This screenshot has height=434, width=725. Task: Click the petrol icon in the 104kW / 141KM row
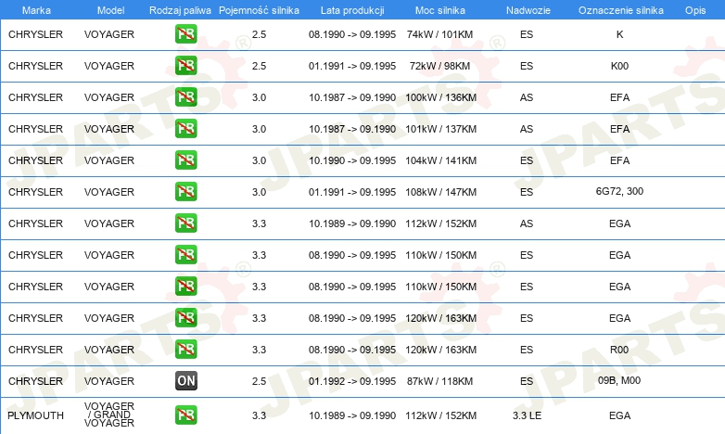185,160
